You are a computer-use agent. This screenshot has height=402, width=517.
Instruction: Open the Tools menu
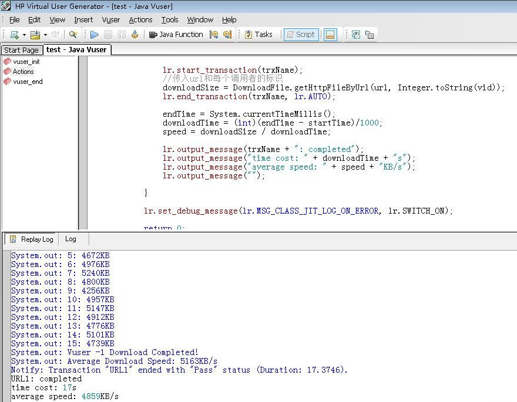click(x=170, y=19)
